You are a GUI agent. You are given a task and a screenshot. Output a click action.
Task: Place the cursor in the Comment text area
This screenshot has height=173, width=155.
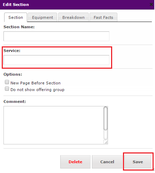[53, 125]
